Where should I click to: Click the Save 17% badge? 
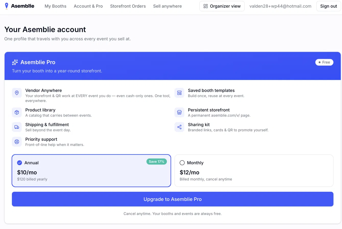pos(157,162)
